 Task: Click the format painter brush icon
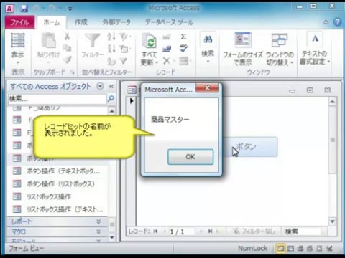(x=68, y=59)
